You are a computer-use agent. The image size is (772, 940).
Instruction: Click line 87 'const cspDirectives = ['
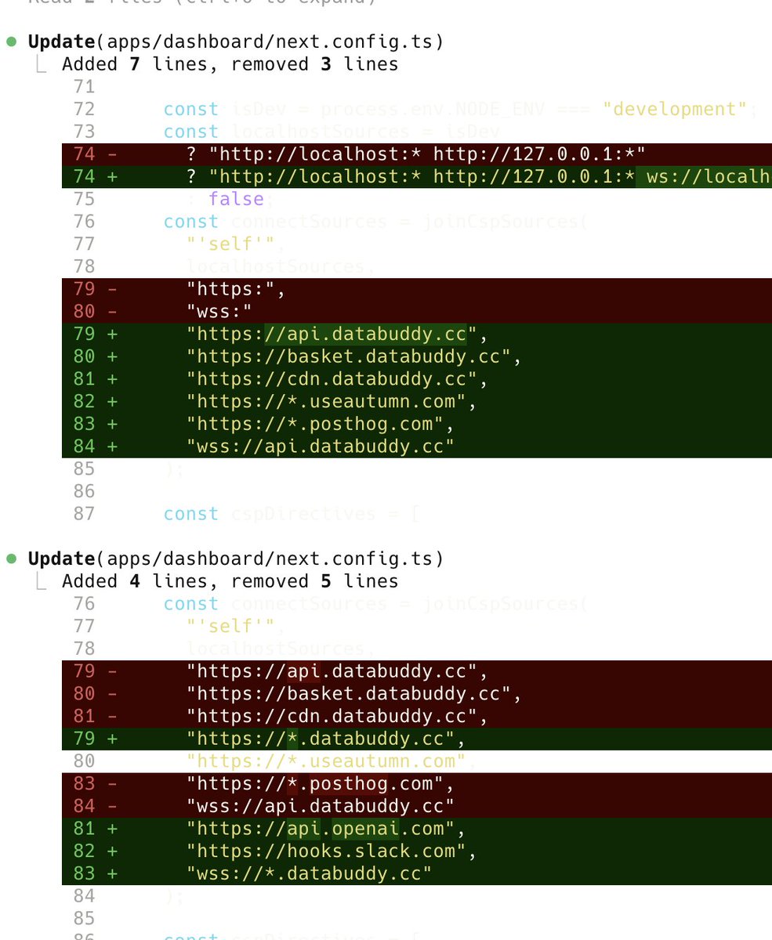pyautogui.click(x=292, y=515)
